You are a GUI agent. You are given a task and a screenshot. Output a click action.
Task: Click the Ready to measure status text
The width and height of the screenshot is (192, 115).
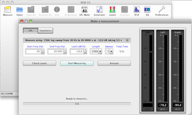(x=77, y=99)
